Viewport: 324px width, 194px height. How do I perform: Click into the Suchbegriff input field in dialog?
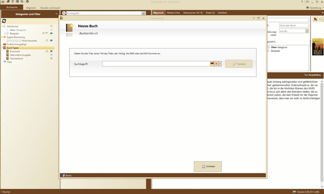click(156, 64)
